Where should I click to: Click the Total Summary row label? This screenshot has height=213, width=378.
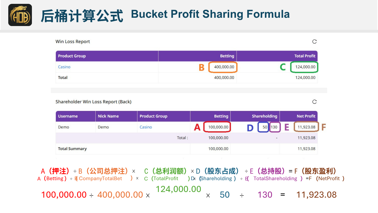coord(72,149)
